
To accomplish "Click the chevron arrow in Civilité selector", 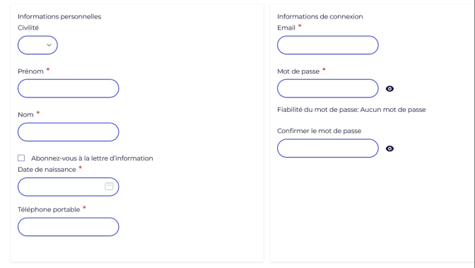I will [x=49, y=45].
